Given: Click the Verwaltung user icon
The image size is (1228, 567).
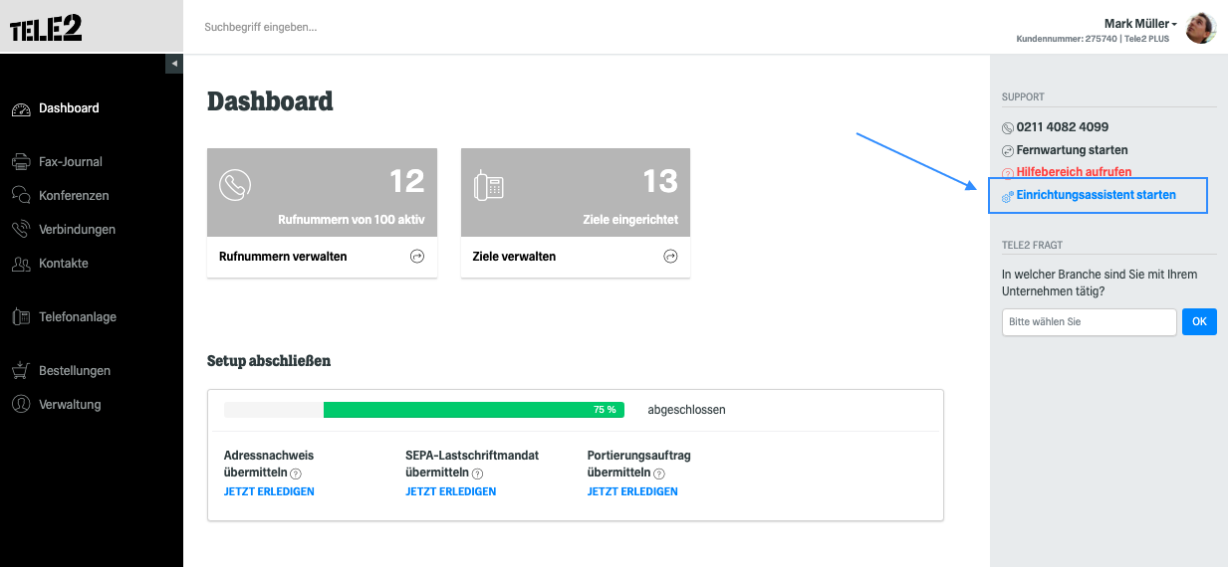Looking at the screenshot, I should click(x=21, y=405).
